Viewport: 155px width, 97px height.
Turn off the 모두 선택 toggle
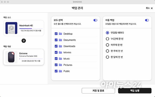click(x=95, y=20)
